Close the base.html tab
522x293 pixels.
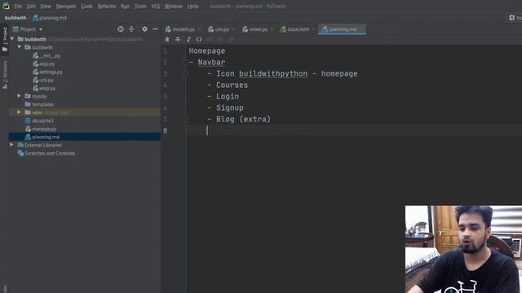pyautogui.click(x=313, y=29)
